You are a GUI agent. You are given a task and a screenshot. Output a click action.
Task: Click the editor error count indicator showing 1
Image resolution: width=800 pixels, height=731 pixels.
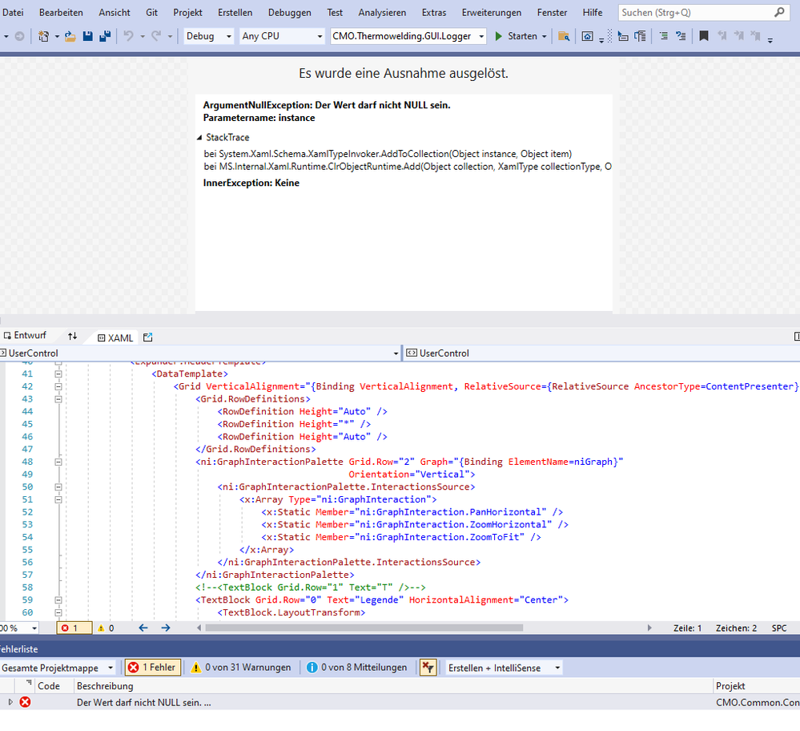click(74, 628)
